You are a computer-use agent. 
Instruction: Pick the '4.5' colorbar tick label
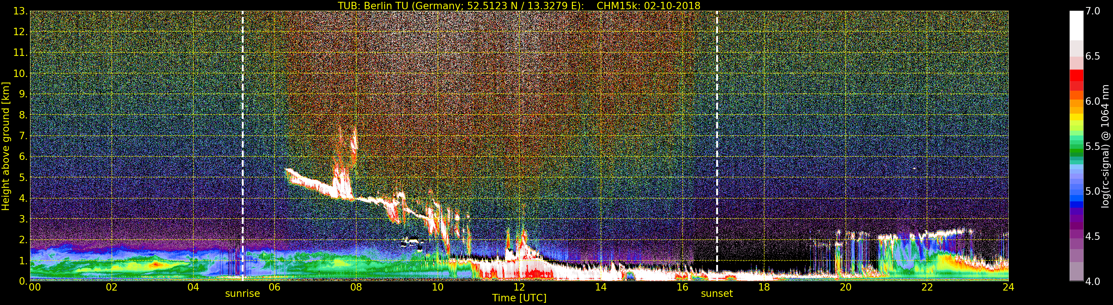1093,237
